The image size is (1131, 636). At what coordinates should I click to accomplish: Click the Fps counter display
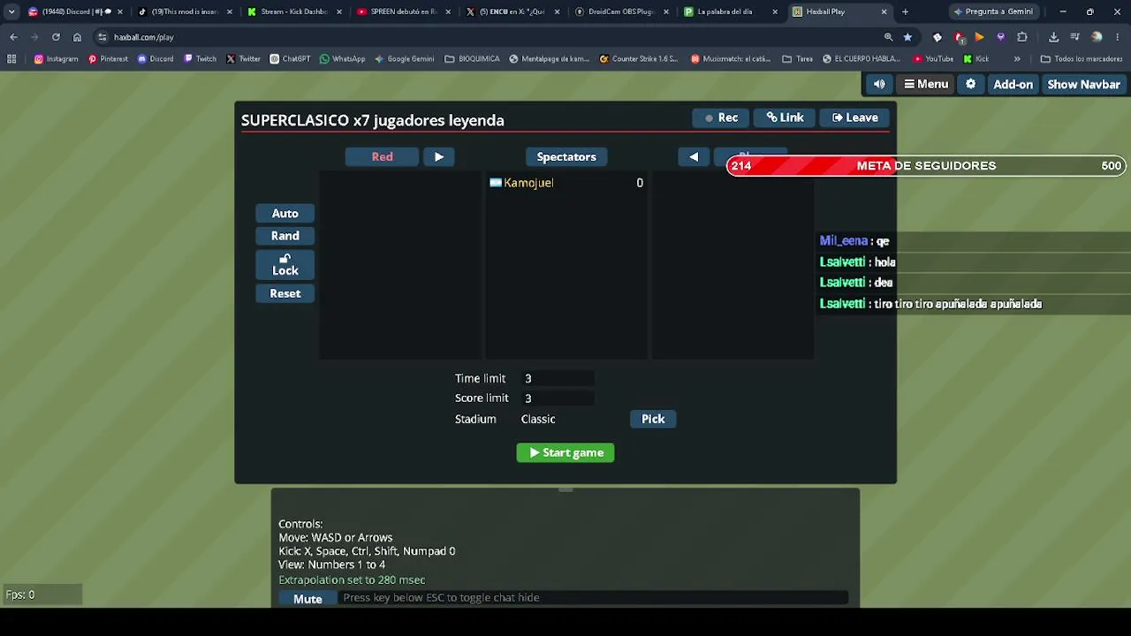coord(42,594)
